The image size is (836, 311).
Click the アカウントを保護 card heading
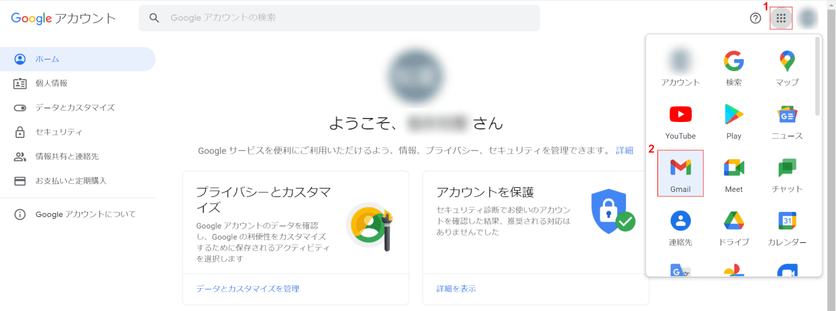click(485, 191)
